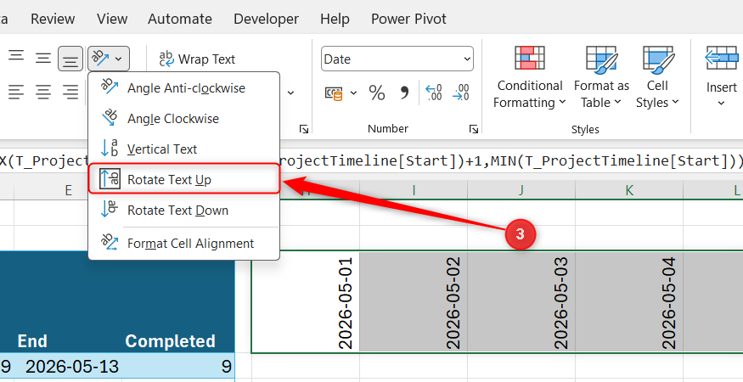
Task: Switch to the View tab
Action: pyautogui.click(x=112, y=19)
